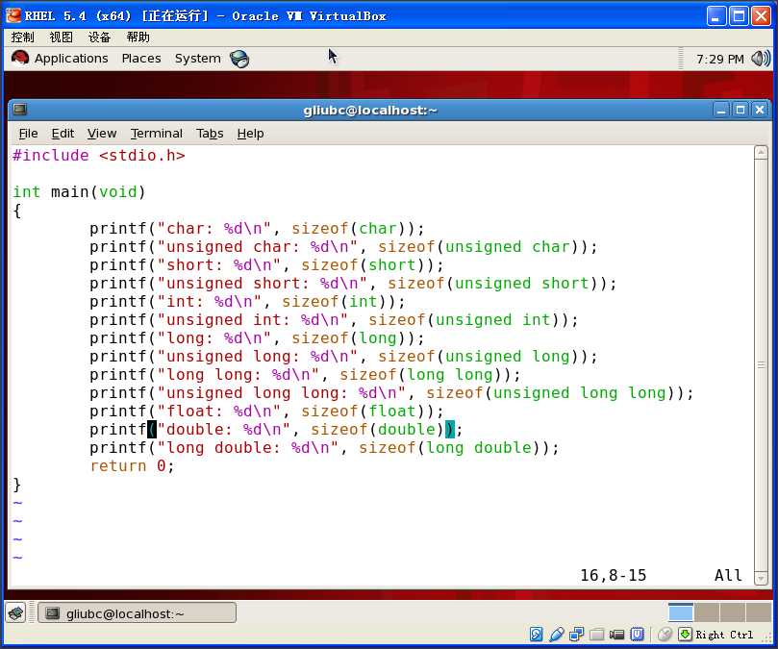Screen dimensions: 778x649
Task: Open the terminal Edit menu
Action: coord(63,134)
